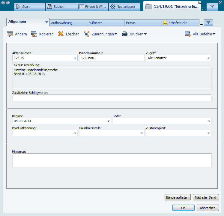Image resolution: width=224 pixels, height=216 pixels.
Task: Click the Suchen binoculars icon tab
Action: click(50, 6)
